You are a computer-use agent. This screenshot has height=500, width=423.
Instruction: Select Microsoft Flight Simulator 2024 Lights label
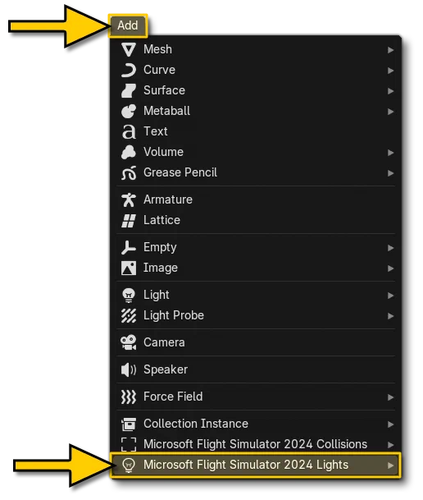tap(246, 465)
